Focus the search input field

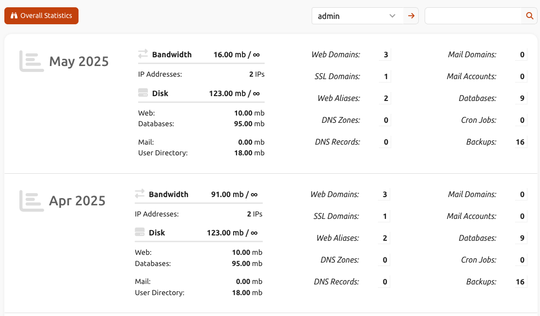(474, 16)
